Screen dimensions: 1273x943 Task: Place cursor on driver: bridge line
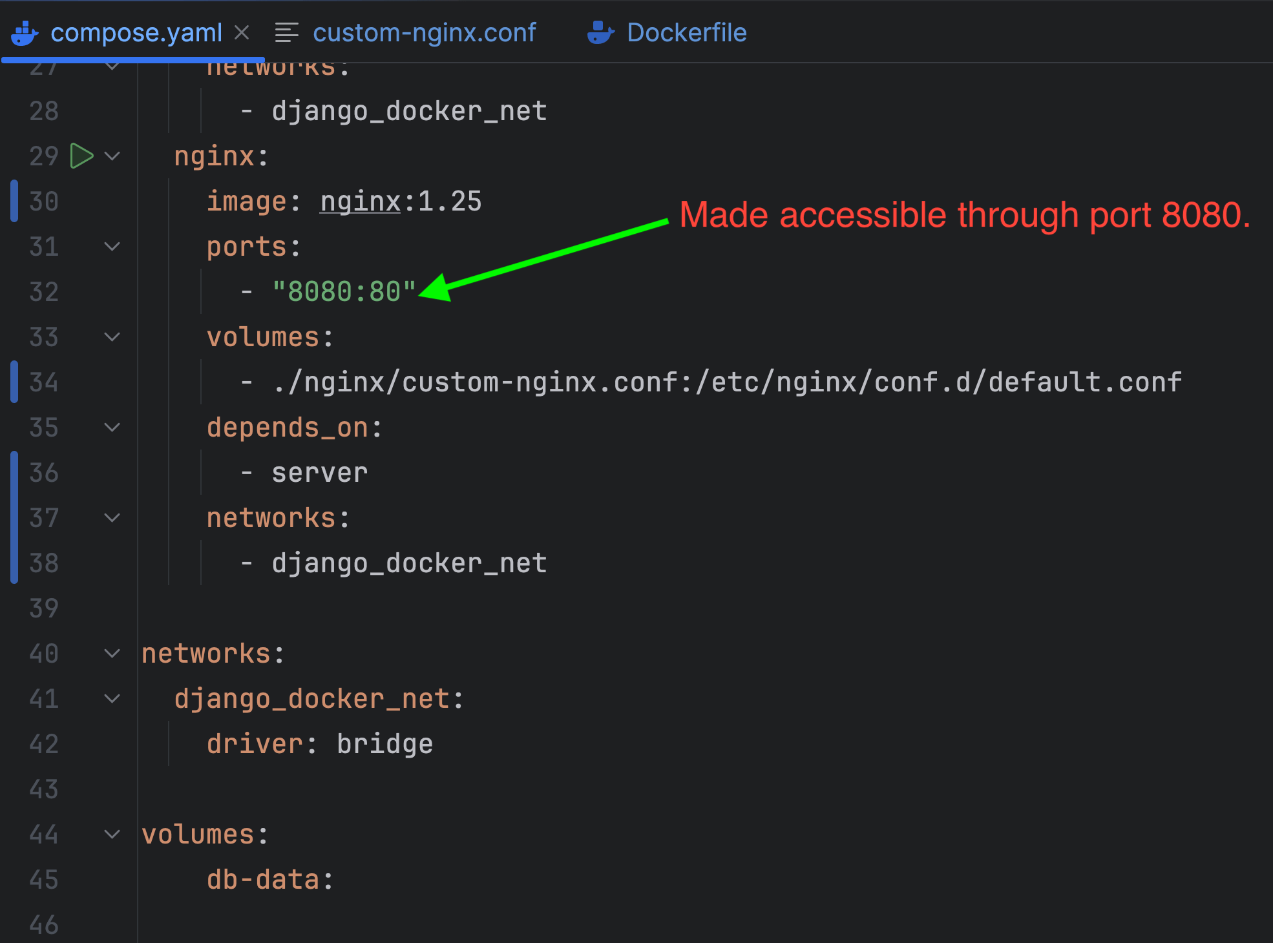320,744
